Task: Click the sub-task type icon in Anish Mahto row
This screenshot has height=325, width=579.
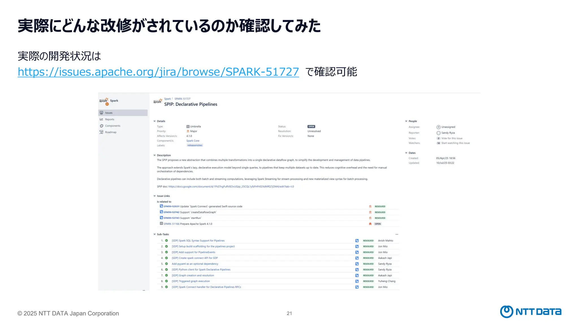Action: [357, 241]
